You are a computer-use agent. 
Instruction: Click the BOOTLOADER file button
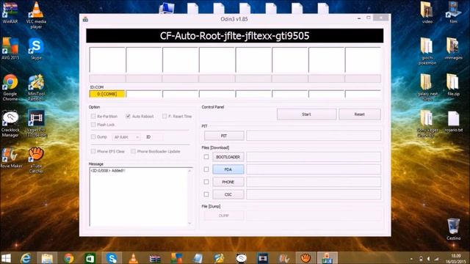coord(228,157)
